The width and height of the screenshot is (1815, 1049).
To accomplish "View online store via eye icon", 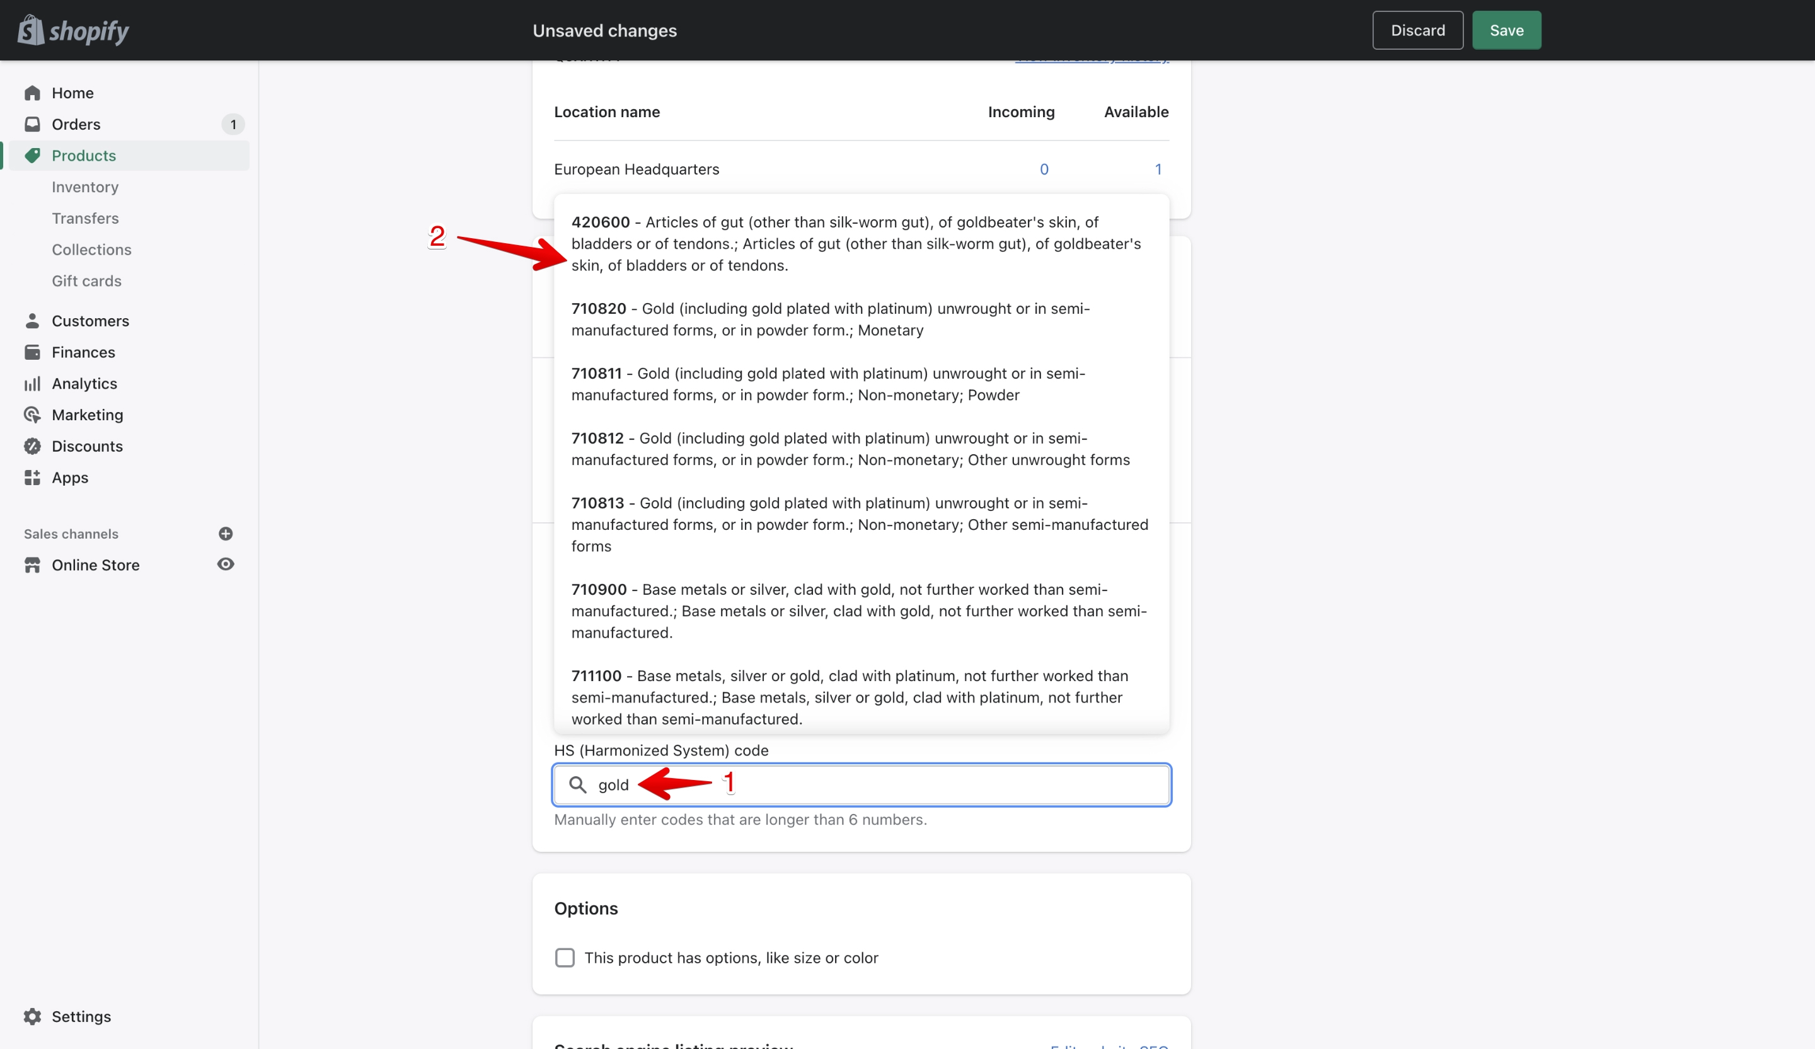I will pyautogui.click(x=226, y=565).
